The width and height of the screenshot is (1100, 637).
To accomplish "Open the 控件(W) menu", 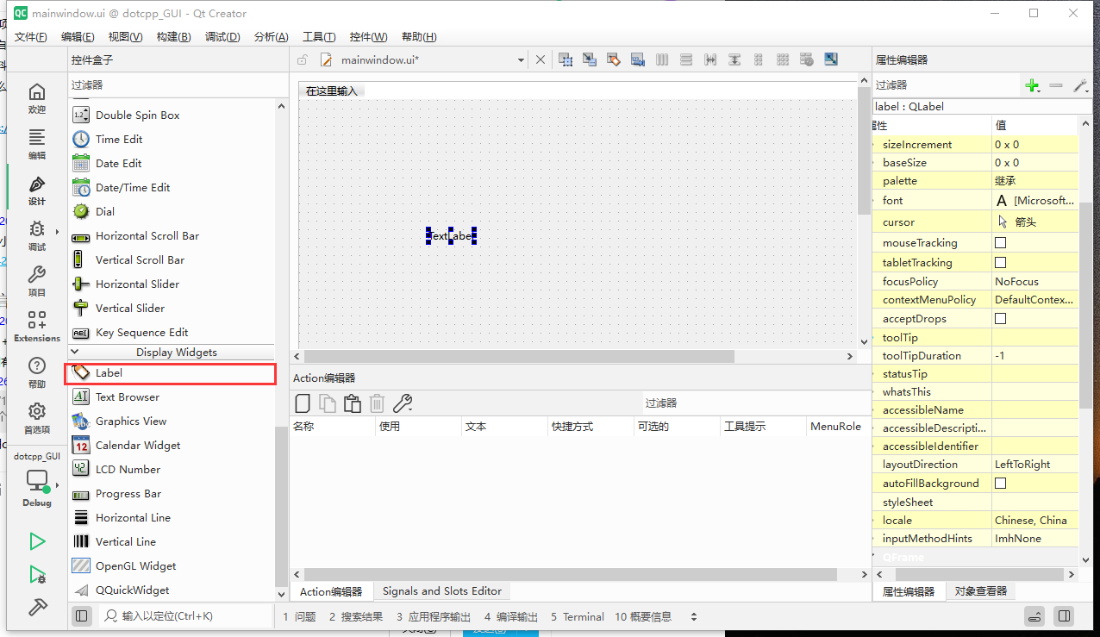I will tap(368, 37).
